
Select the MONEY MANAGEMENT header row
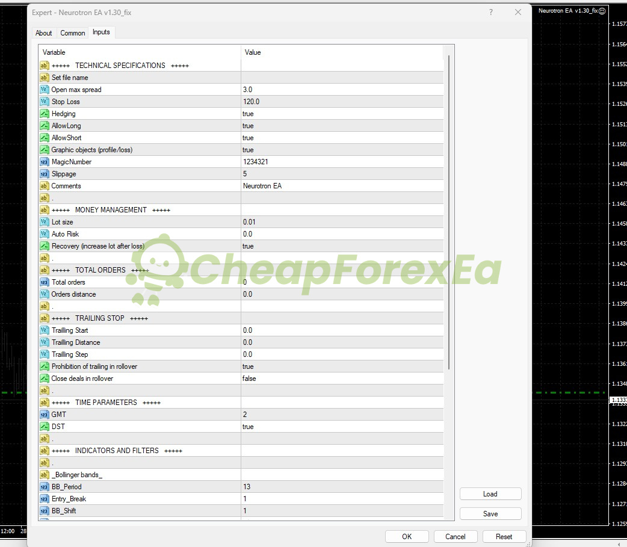click(x=241, y=210)
